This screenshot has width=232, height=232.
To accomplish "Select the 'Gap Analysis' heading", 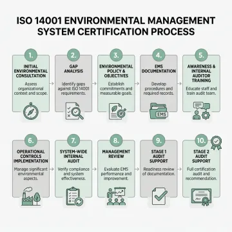I will point(73,69).
